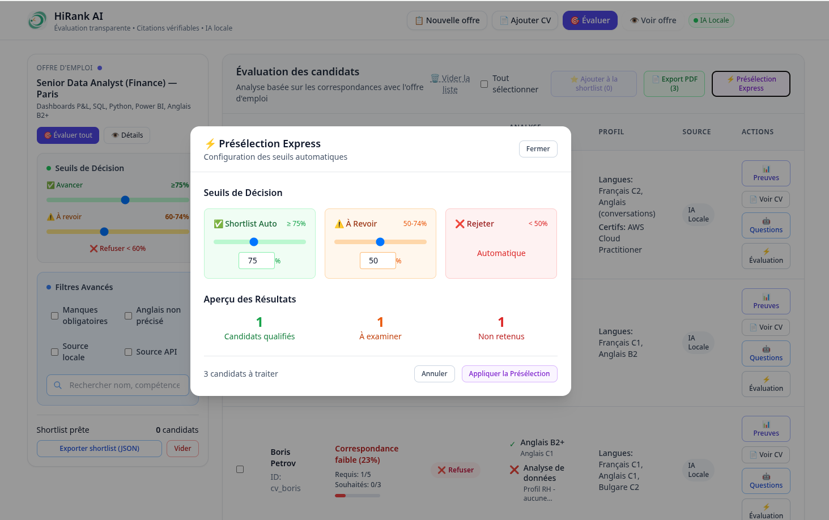Check the Manques obligatoires filter
This screenshot has width=829, height=520.
(x=54, y=316)
